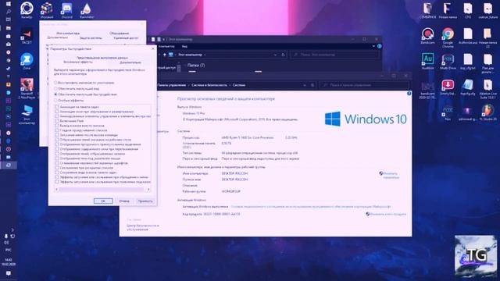Open address dropdown in System window
This screenshot has height=281, width=500.
coord(305,85)
